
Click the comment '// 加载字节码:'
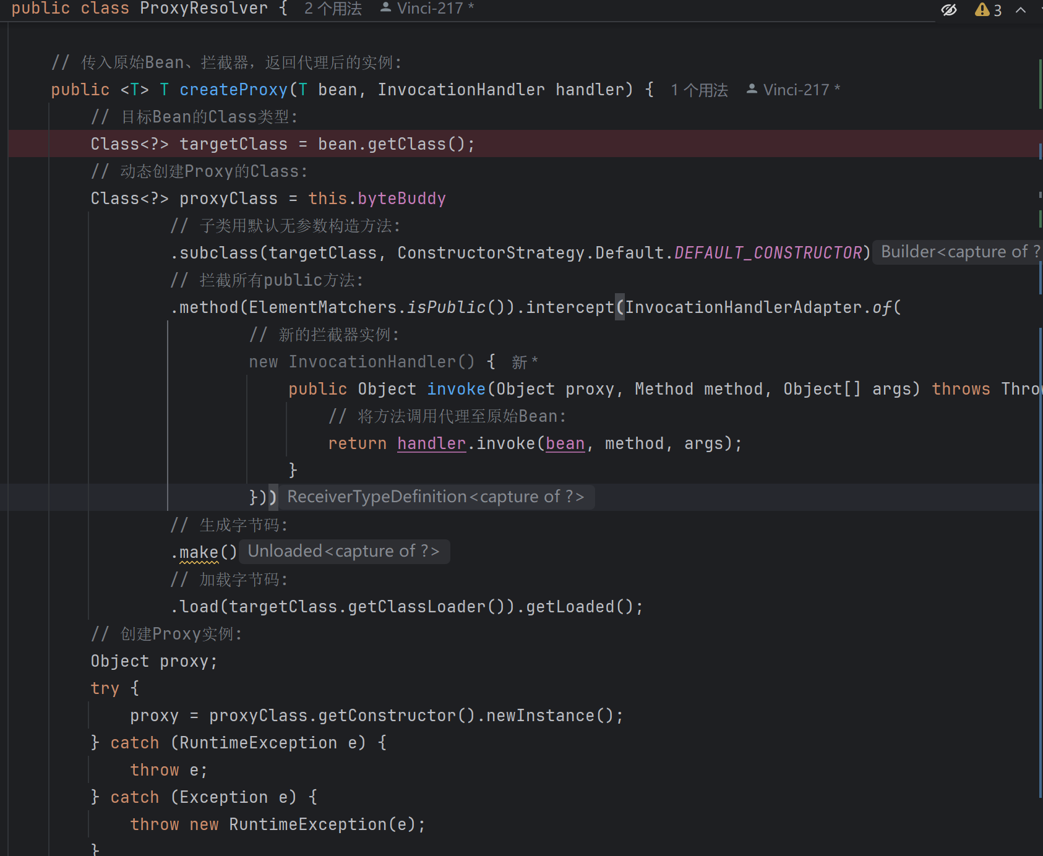pos(229,580)
